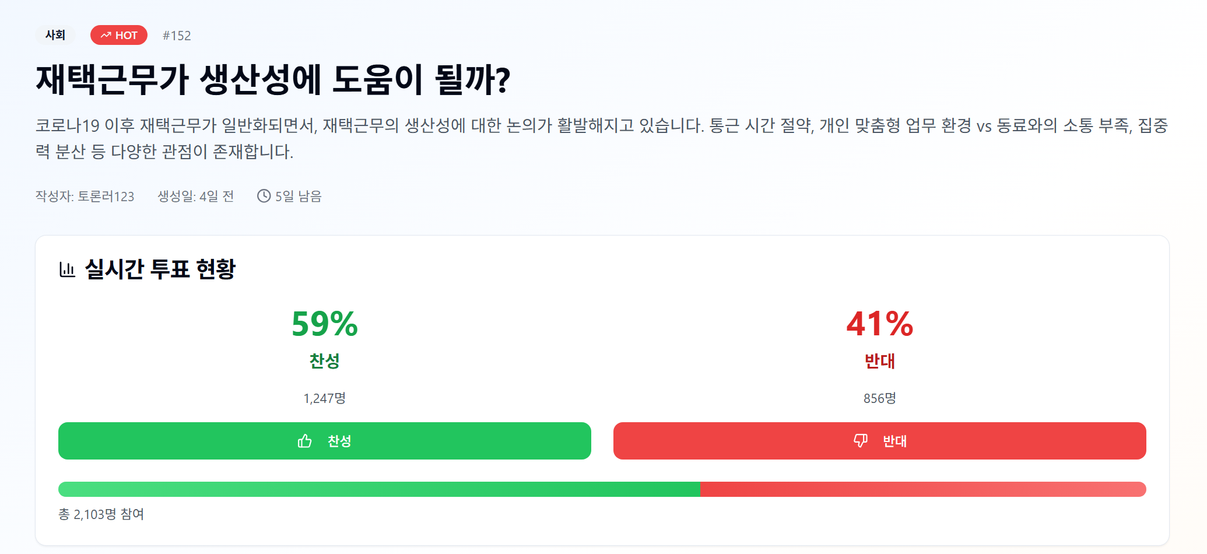The image size is (1207, 554).
Task: Click the #152 topic number
Action: coord(177,36)
